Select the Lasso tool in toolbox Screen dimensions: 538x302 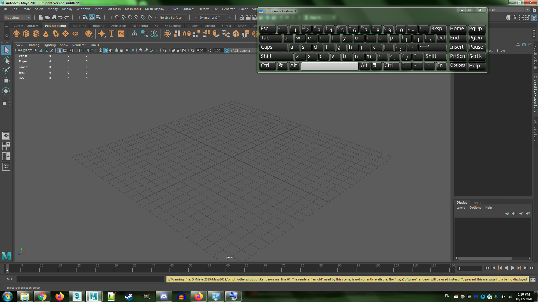point(6,60)
